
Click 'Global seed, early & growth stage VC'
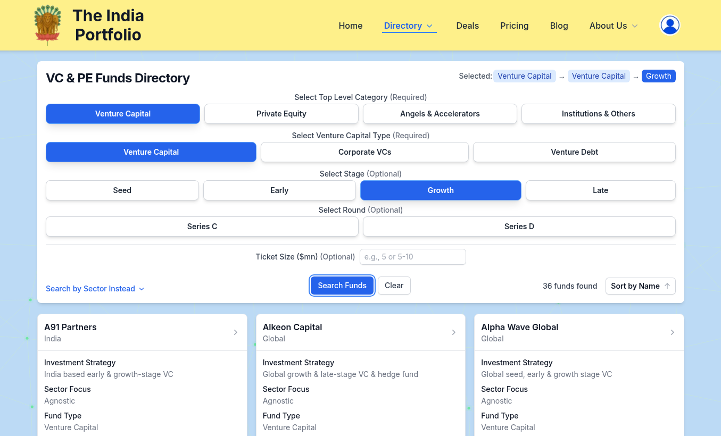pos(546,374)
